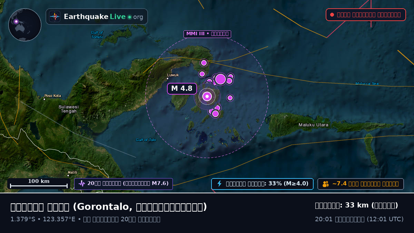The height and width of the screenshot is (233, 414).
Task: Open the 33% (M≥4.0) aftershock probability badge
Action: 262,184
